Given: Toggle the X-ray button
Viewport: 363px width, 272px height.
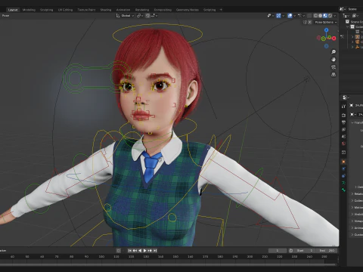Looking at the screenshot, I should pos(309,16).
